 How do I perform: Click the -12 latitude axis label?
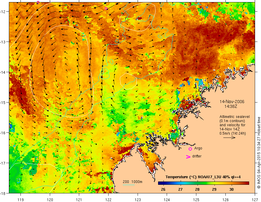coord(3,12)
